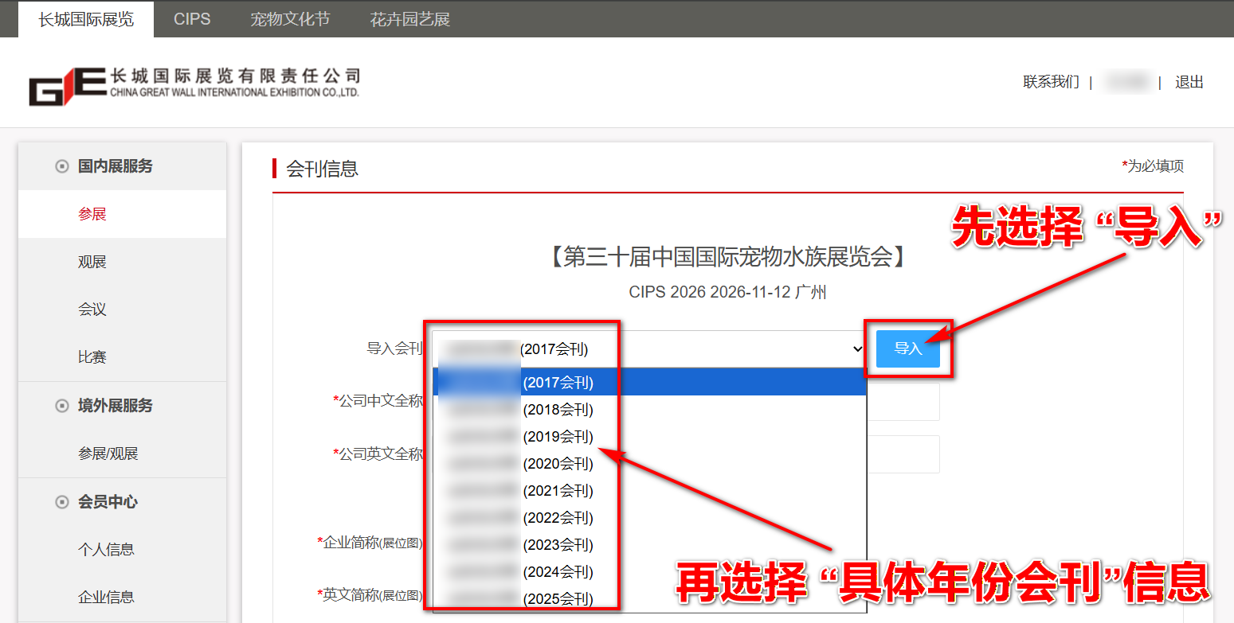1234x623 pixels.
Task: Click the 导入会刊 select box arrow
Action: [x=857, y=348]
